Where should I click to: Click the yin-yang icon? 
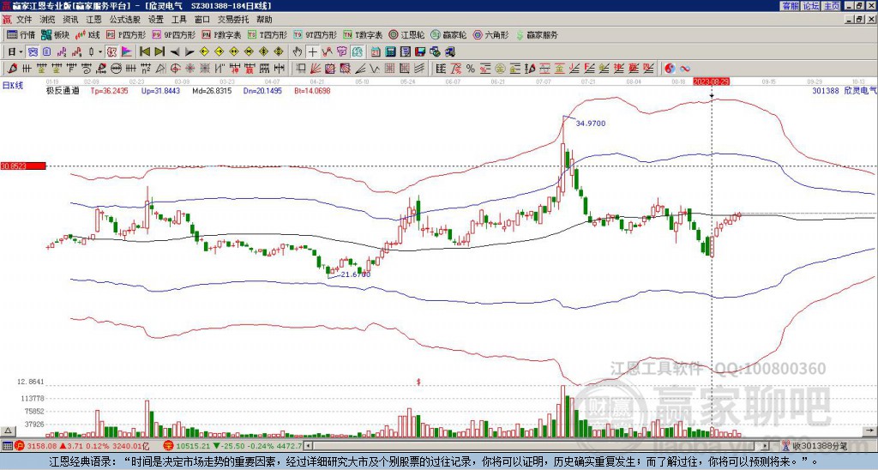670,69
